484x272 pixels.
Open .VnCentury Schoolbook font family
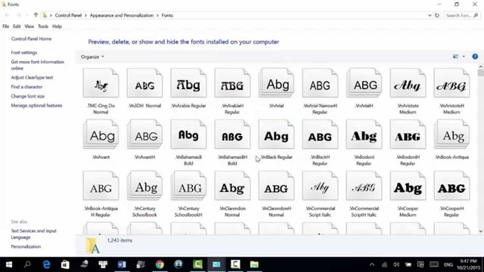coord(144,194)
